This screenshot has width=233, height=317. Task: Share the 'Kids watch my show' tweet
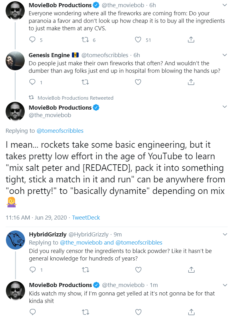[191, 312]
